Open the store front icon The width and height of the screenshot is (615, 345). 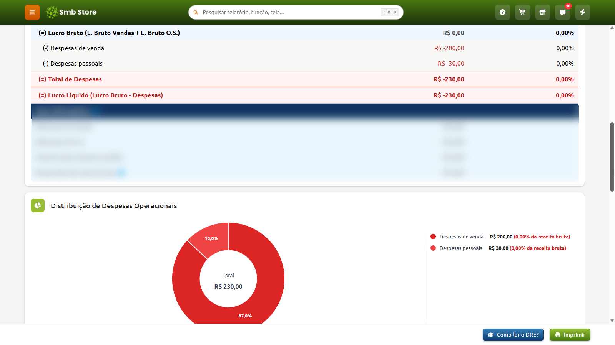[x=543, y=12]
